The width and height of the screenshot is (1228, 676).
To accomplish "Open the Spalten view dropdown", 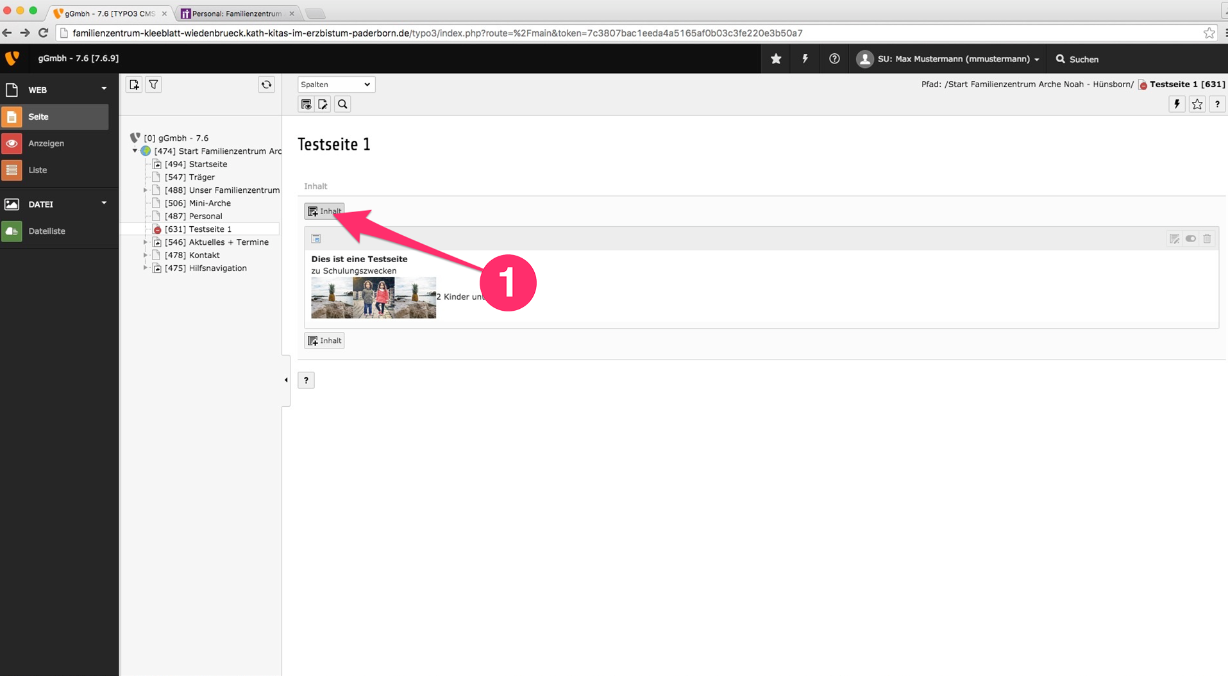I will click(x=336, y=85).
